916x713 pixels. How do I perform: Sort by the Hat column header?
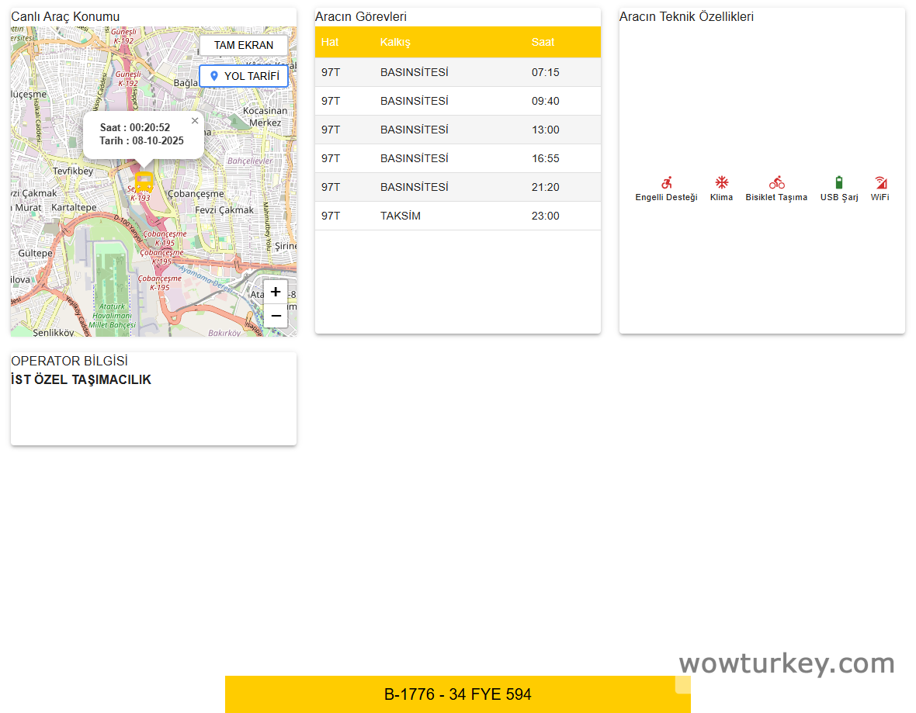tap(330, 42)
